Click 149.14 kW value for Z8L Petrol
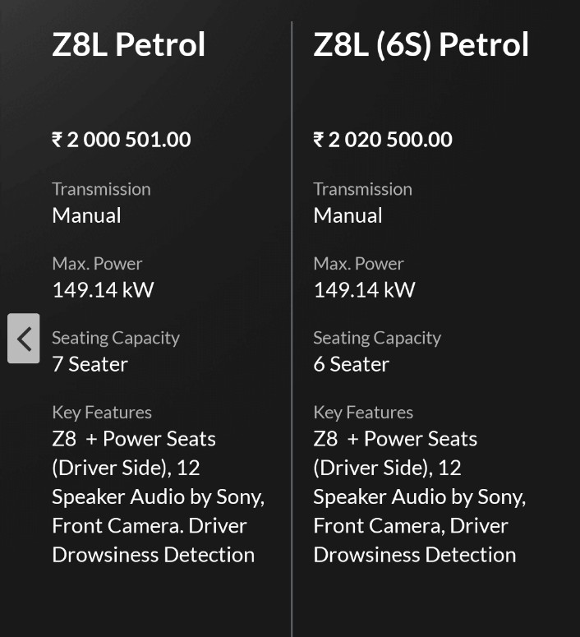The width and height of the screenshot is (580, 637). coord(103,290)
